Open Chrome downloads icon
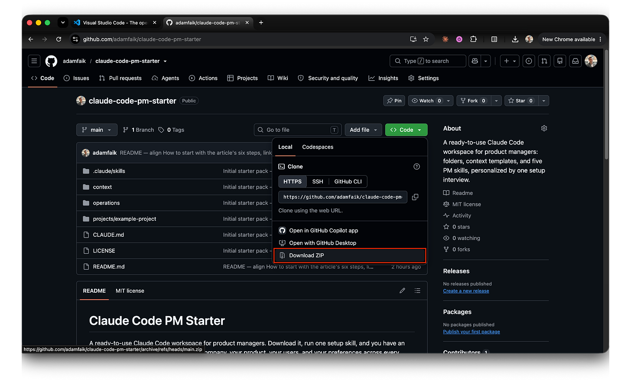631x382 pixels. click(x=515, y=39)
